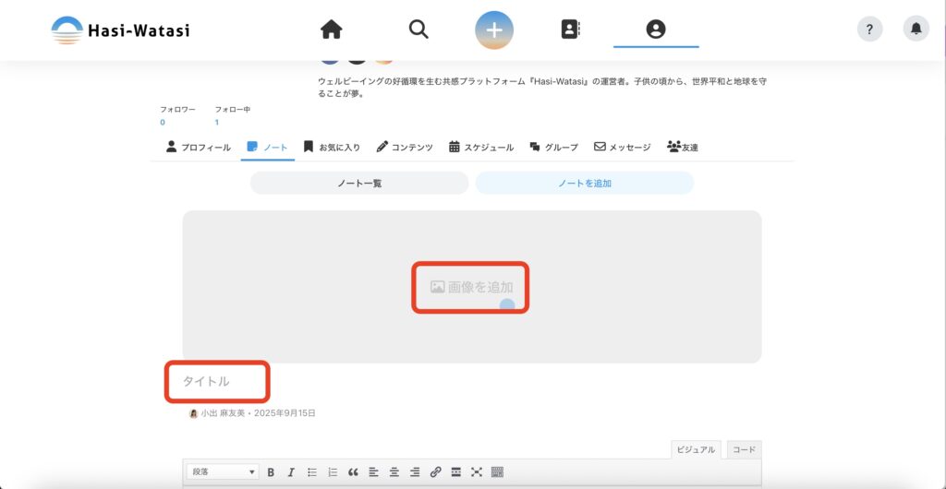Enable fullscreen editor mode

(477, 472)
